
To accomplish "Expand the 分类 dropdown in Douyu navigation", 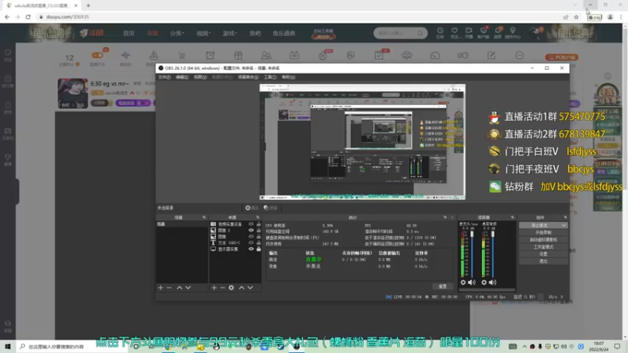I will click(x=176, y=34).
